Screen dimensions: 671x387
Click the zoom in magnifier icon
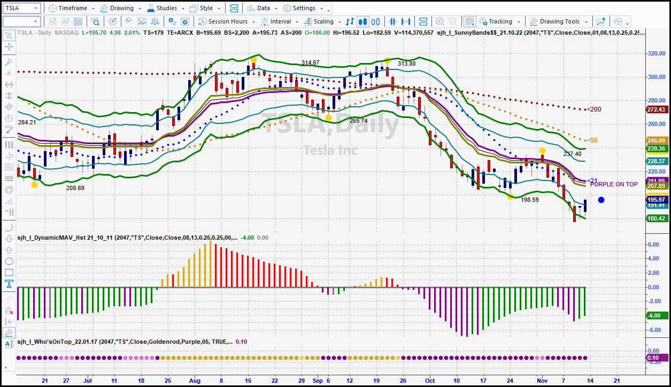pyautogui.click(x=439, y=22)
